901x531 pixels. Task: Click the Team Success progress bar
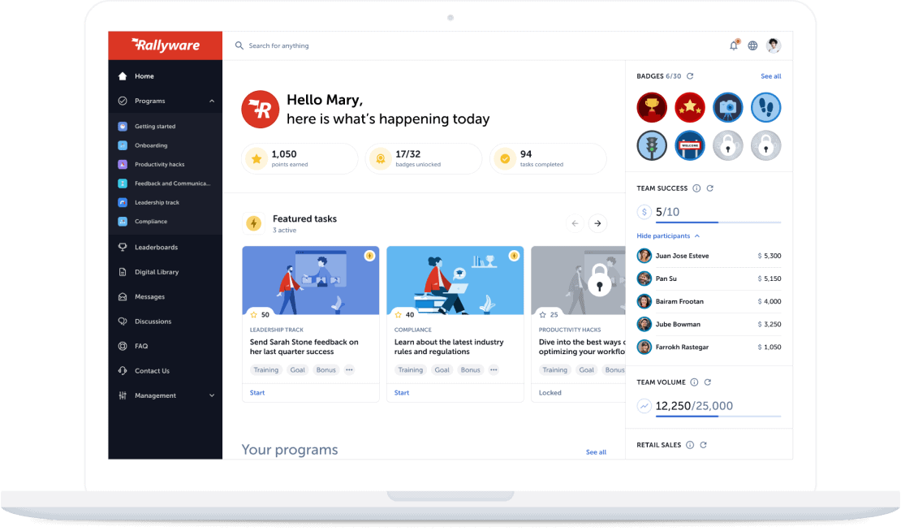(718, 222)
